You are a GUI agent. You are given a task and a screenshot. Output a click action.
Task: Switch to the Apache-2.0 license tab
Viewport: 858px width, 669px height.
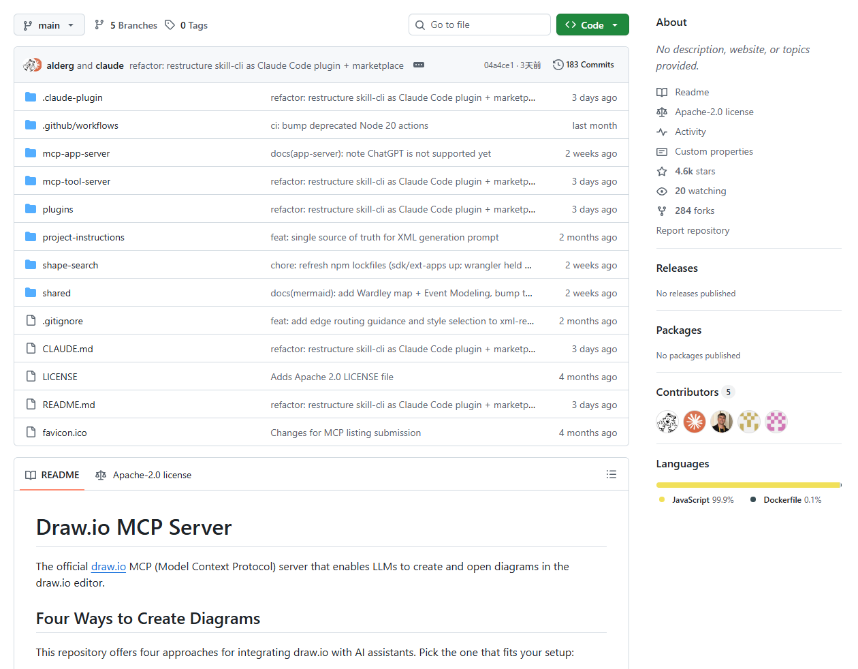coord(144,475)
